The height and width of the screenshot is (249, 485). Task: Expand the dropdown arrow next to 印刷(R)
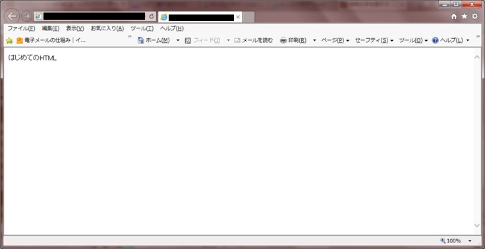(x=314, y=40)
